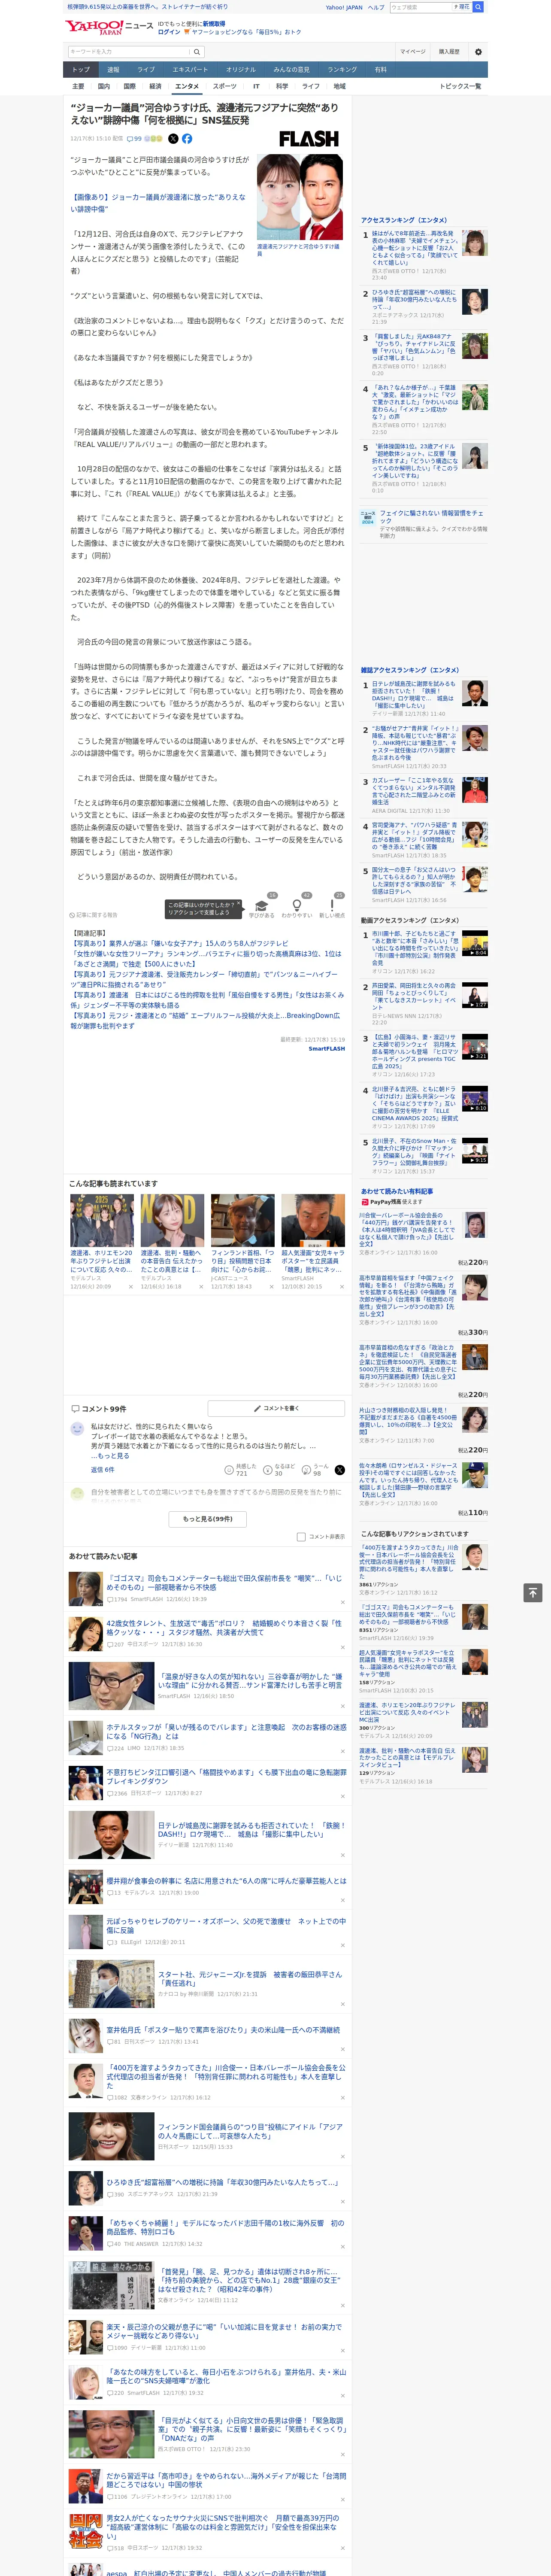
Task: Open the ホテルスタッフが「臭いが残るのでバレます」 article
Action: (x=226, y=1731)
